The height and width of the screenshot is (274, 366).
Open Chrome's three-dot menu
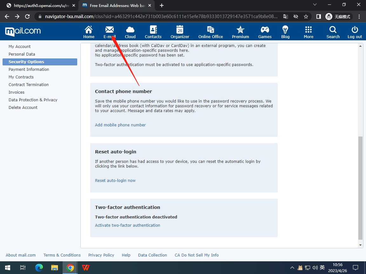click(x=359, y=17)
